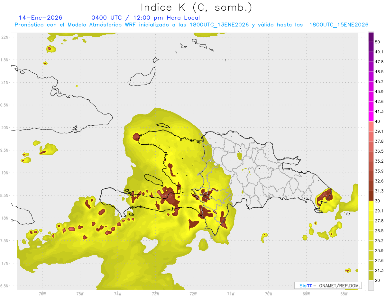Click the colorbar value "37.8"
The image size is (386, 298).
coord(379,141)
